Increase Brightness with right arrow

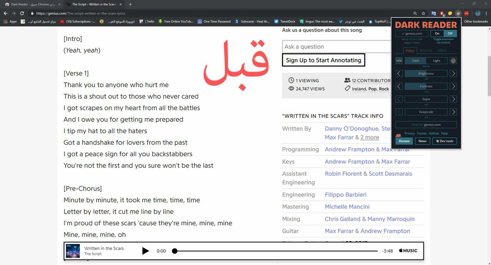(453, 74)
